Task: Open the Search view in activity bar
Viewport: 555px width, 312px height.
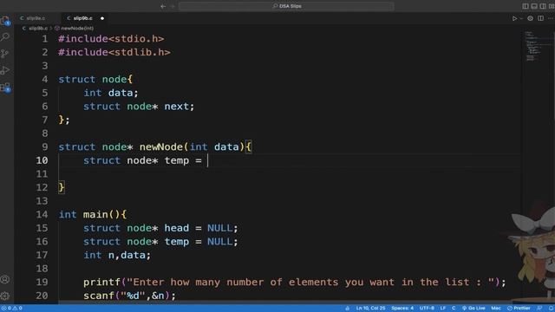Action: click(5, 36)
